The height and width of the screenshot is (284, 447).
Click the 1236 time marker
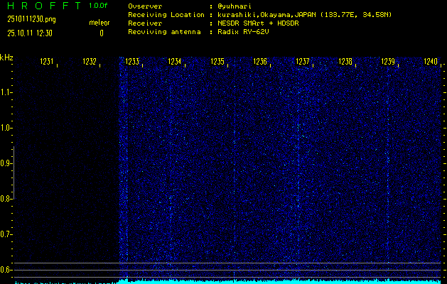(x=260, y=62)
